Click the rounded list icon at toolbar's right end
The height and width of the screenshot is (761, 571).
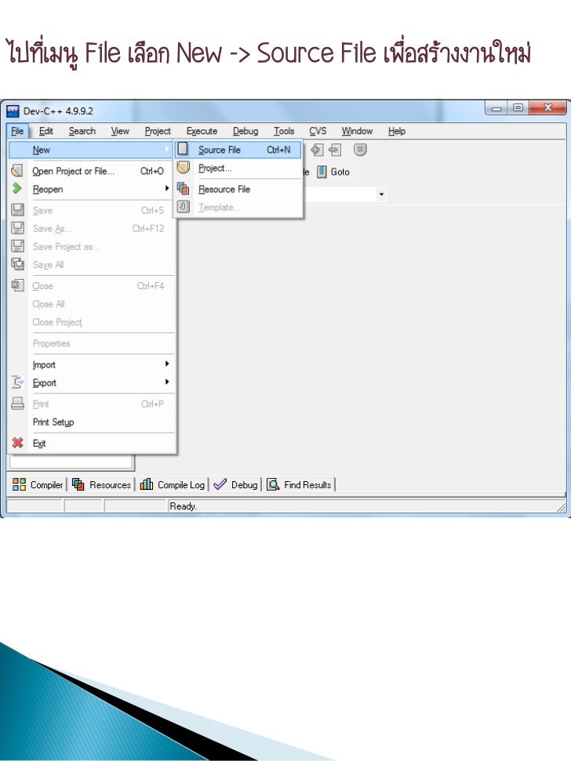[x=360, y=150]
